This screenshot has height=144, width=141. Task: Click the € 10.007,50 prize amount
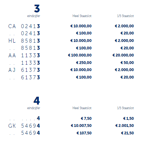[81, 126]
